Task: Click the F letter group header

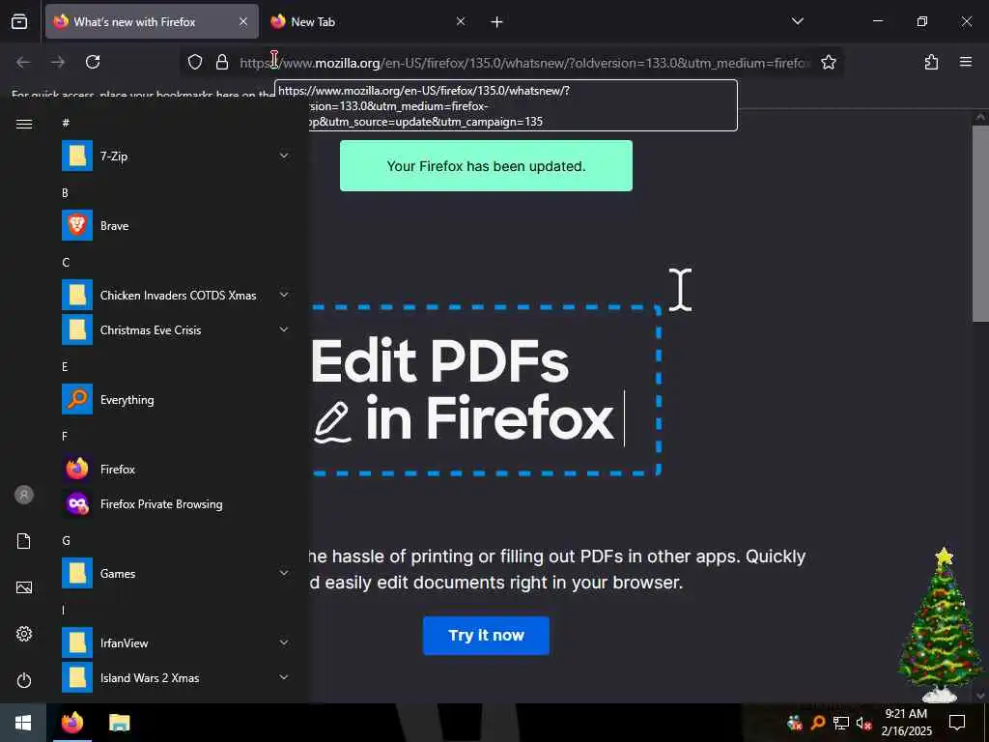Action: (65, 436)
